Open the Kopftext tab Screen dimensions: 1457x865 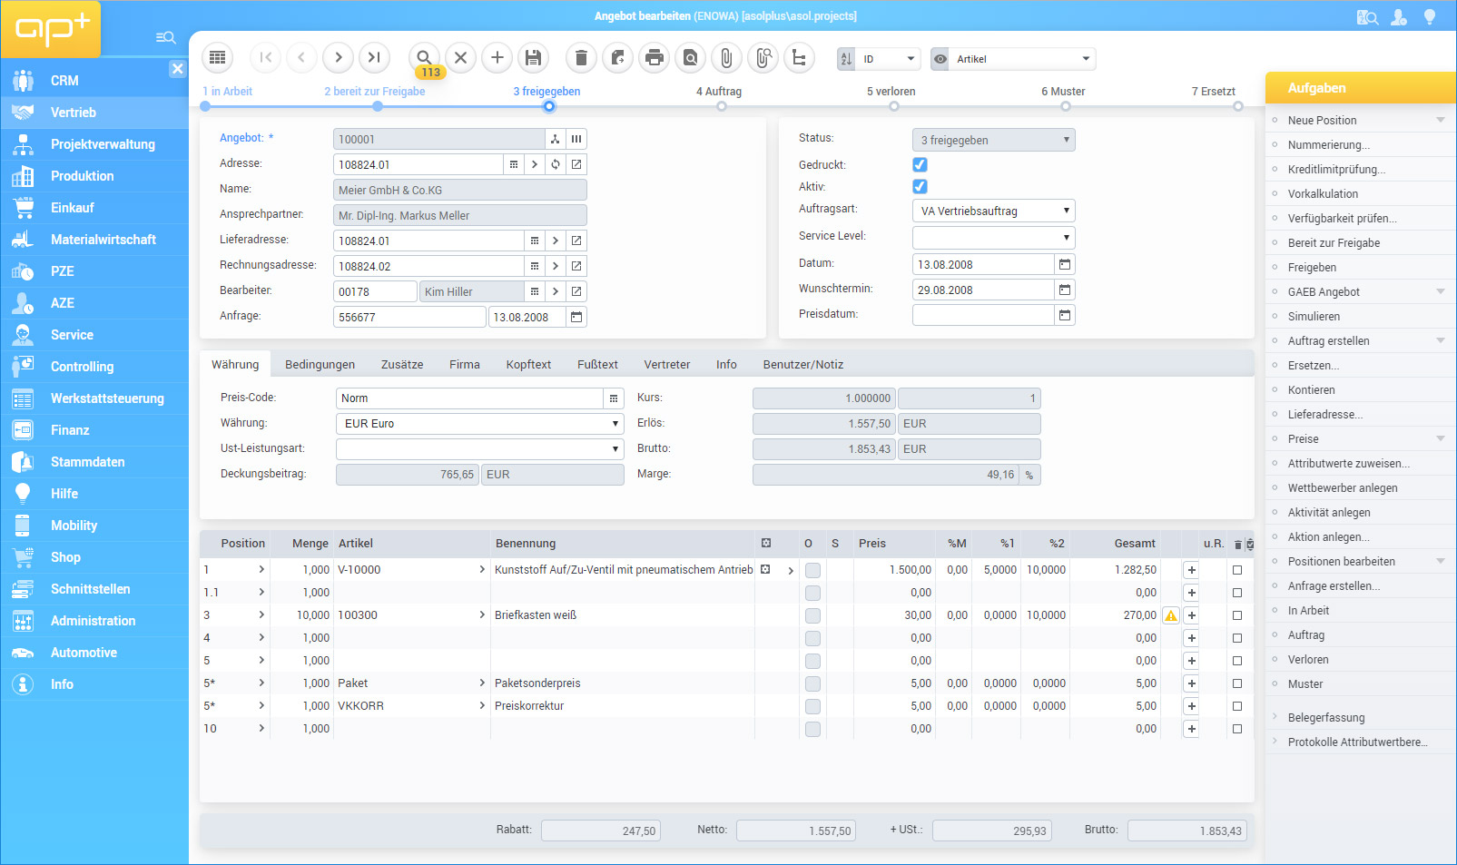pyautogui.click(x=528, y=365)
